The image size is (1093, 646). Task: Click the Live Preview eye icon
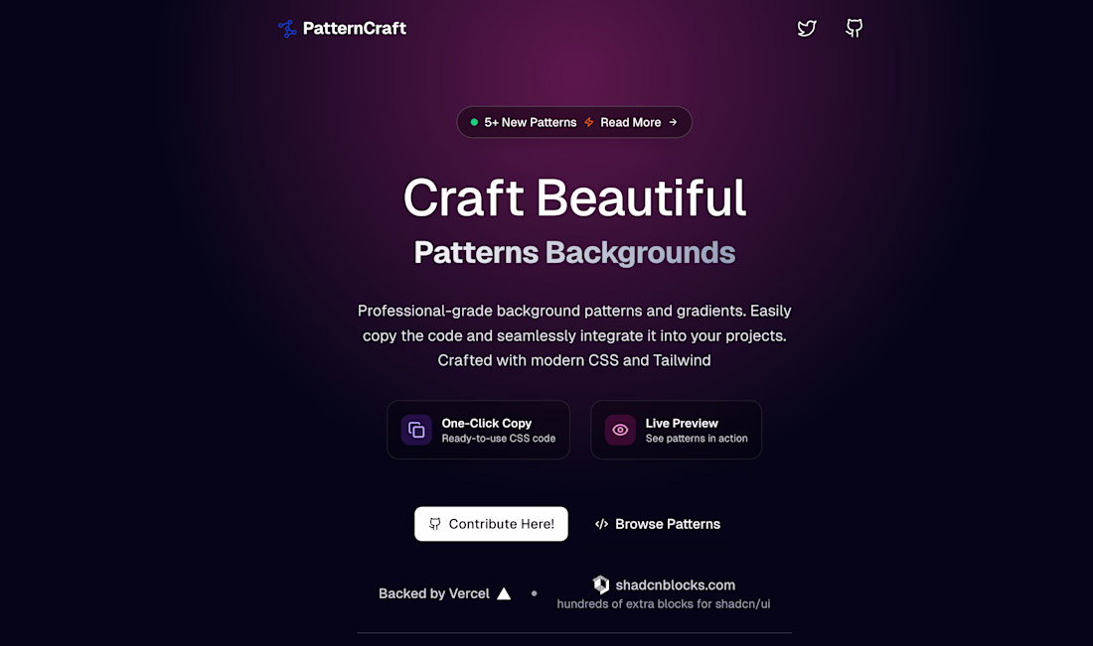(x=620, y=431)
